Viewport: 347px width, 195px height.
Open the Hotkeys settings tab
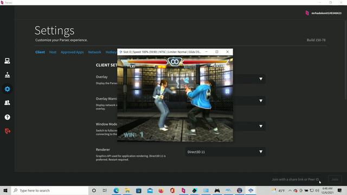click(x=111, y=52)
